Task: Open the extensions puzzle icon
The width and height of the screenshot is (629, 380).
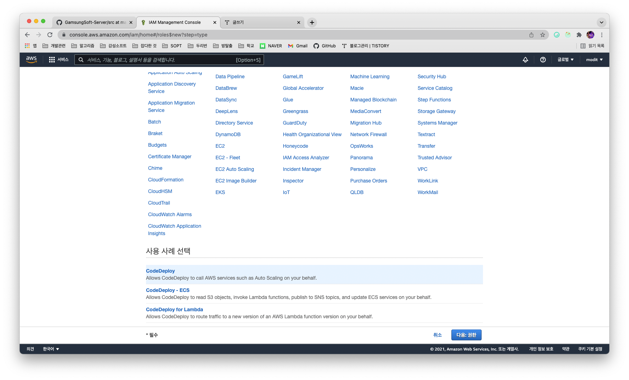Action: [x=579, y=35]
